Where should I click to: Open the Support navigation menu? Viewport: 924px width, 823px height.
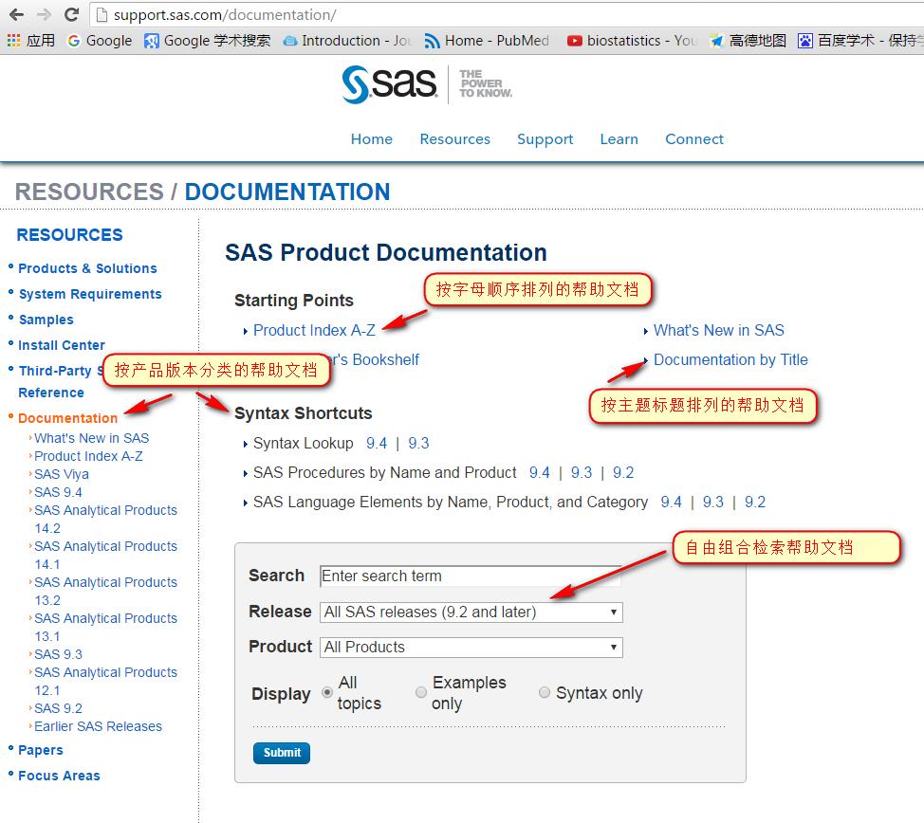point(545,138)
